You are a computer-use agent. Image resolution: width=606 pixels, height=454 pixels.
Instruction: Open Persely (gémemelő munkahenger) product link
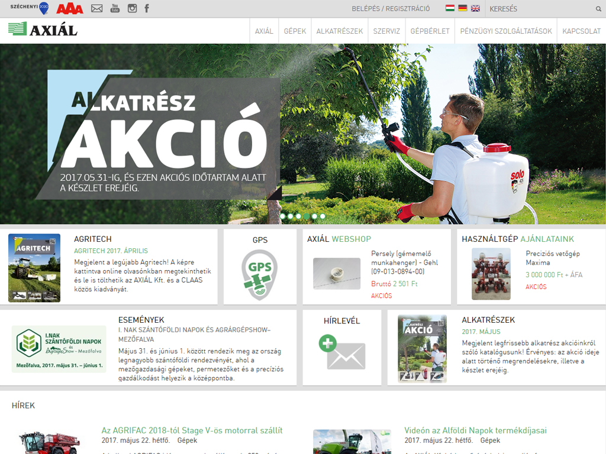[404, 262]
